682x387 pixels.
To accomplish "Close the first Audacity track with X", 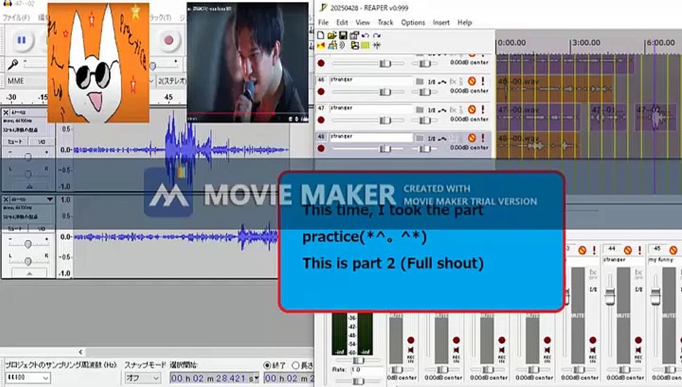I will (x=5, y=113).
